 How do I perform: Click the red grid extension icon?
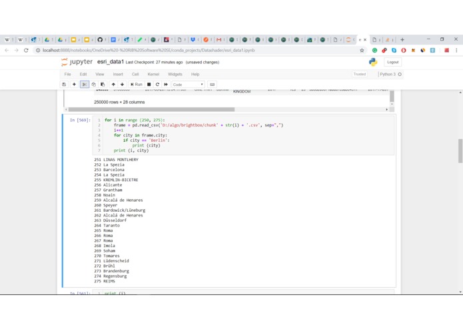click(x=447, y=51)
